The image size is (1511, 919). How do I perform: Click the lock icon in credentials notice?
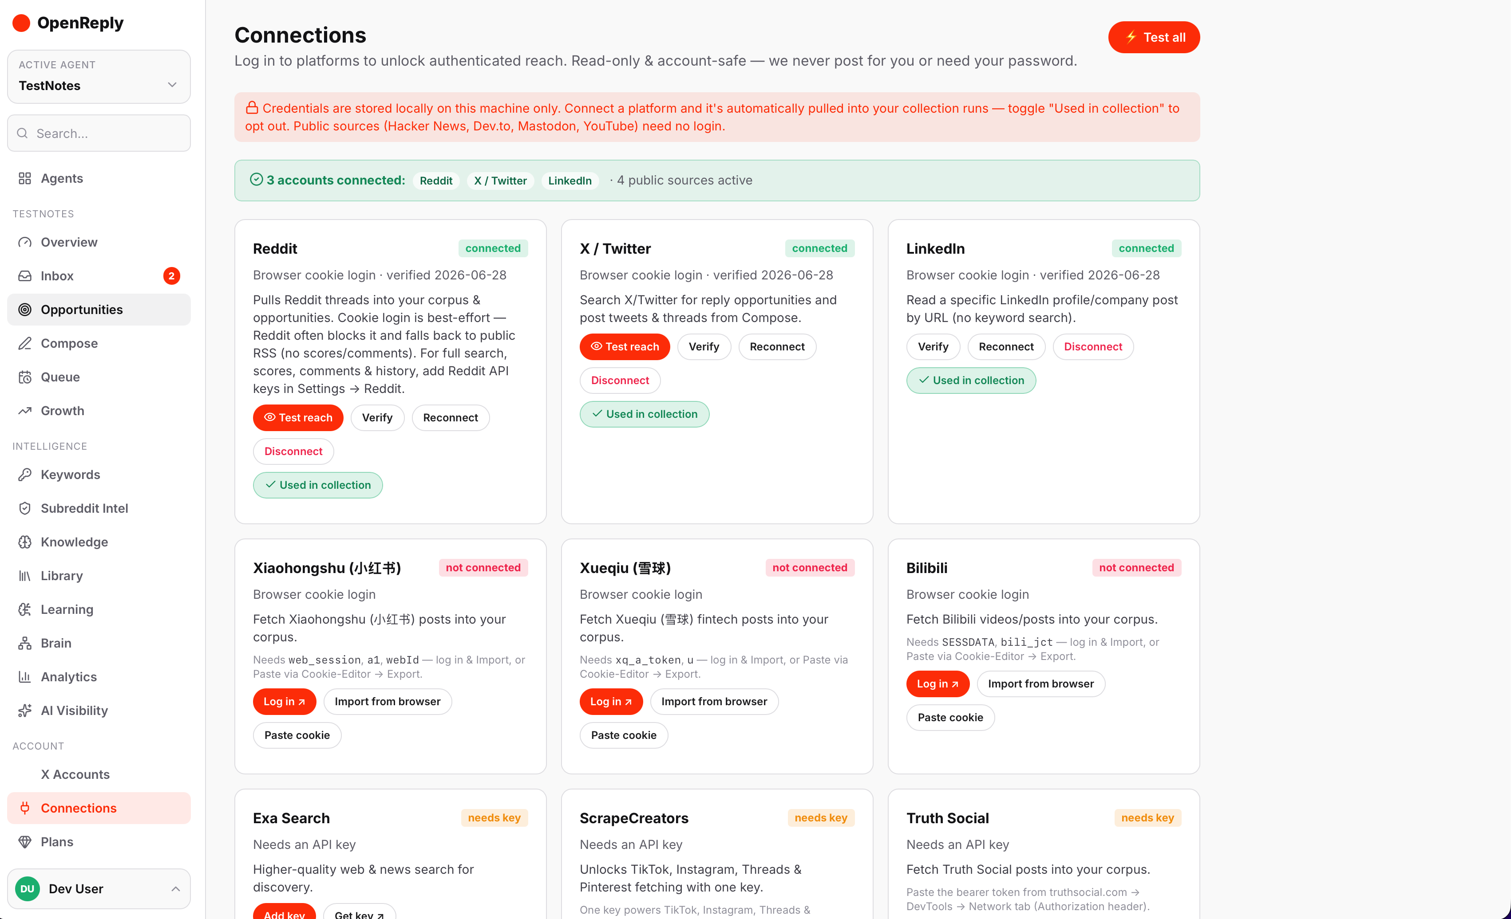(x=252, y=108)
